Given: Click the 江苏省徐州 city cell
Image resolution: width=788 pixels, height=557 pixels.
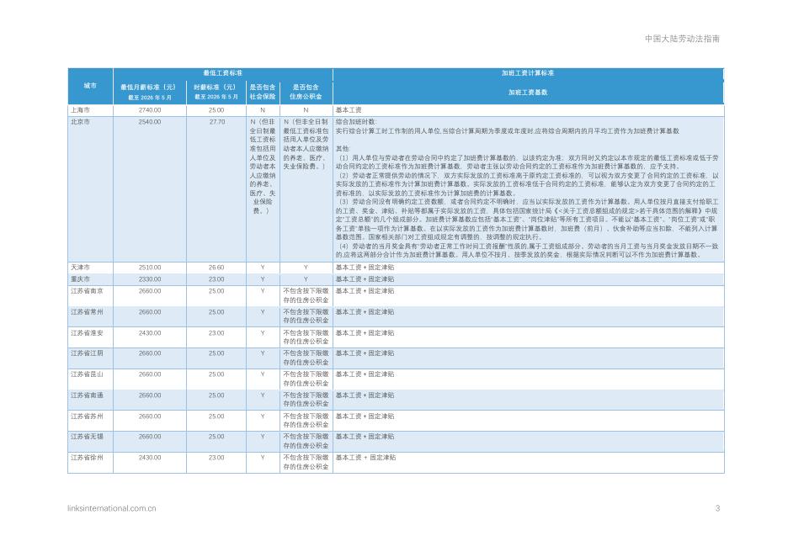Looking at the screenshot, I should pyautogui.click(x=87, y=458).
